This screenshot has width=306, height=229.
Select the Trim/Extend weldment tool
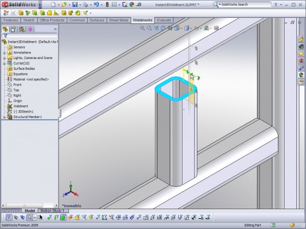click(28, 13)
